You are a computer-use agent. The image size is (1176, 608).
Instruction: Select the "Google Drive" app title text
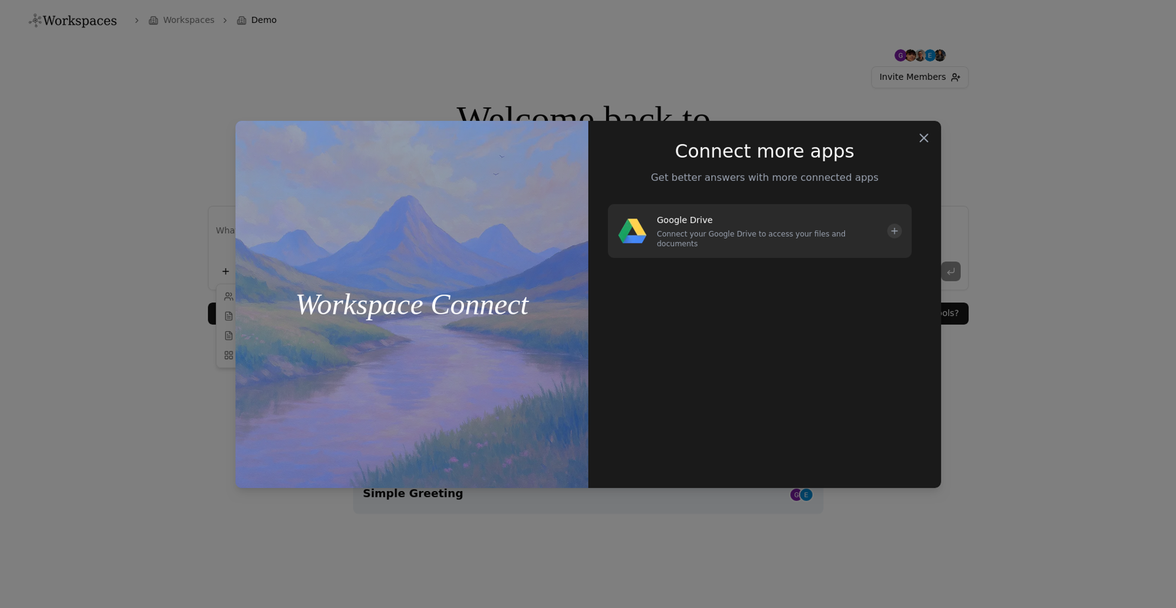click(684, 220)
